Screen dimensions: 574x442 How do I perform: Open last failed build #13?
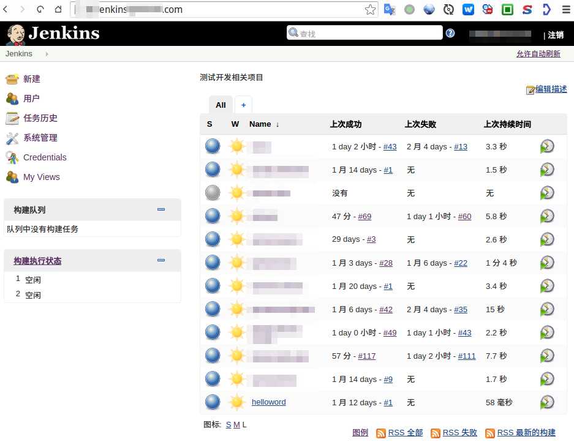461,147
